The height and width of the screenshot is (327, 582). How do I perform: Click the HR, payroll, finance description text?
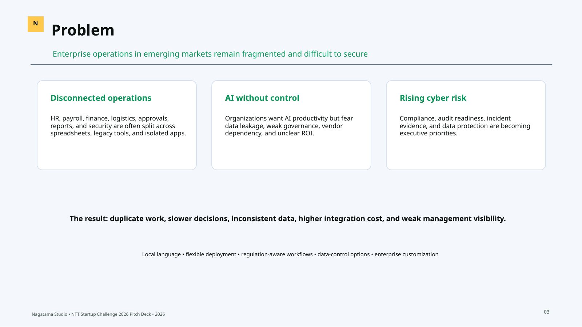click(x=118, y=126)
